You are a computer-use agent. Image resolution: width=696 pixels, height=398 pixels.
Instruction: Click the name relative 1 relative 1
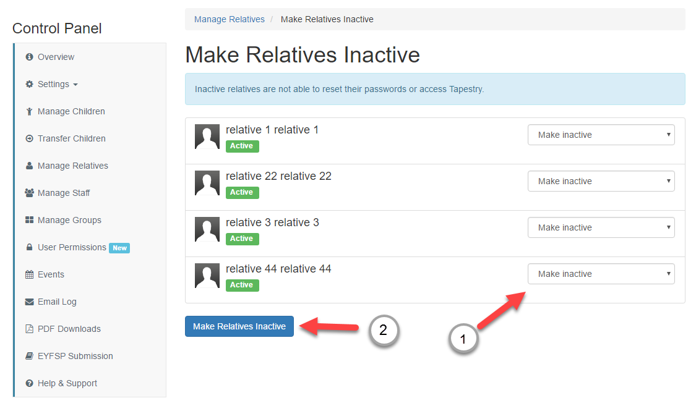point(272,130)
